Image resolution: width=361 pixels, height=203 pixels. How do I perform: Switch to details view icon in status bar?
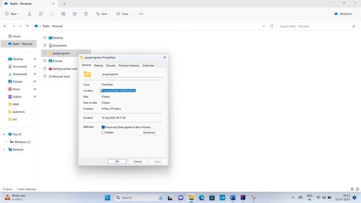tap(352, 189)
